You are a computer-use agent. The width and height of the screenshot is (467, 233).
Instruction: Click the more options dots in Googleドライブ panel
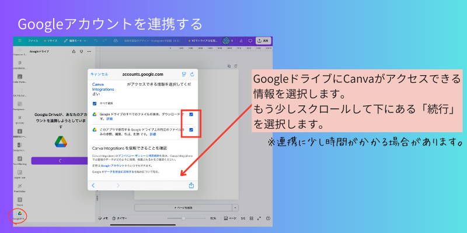point(89,52)
